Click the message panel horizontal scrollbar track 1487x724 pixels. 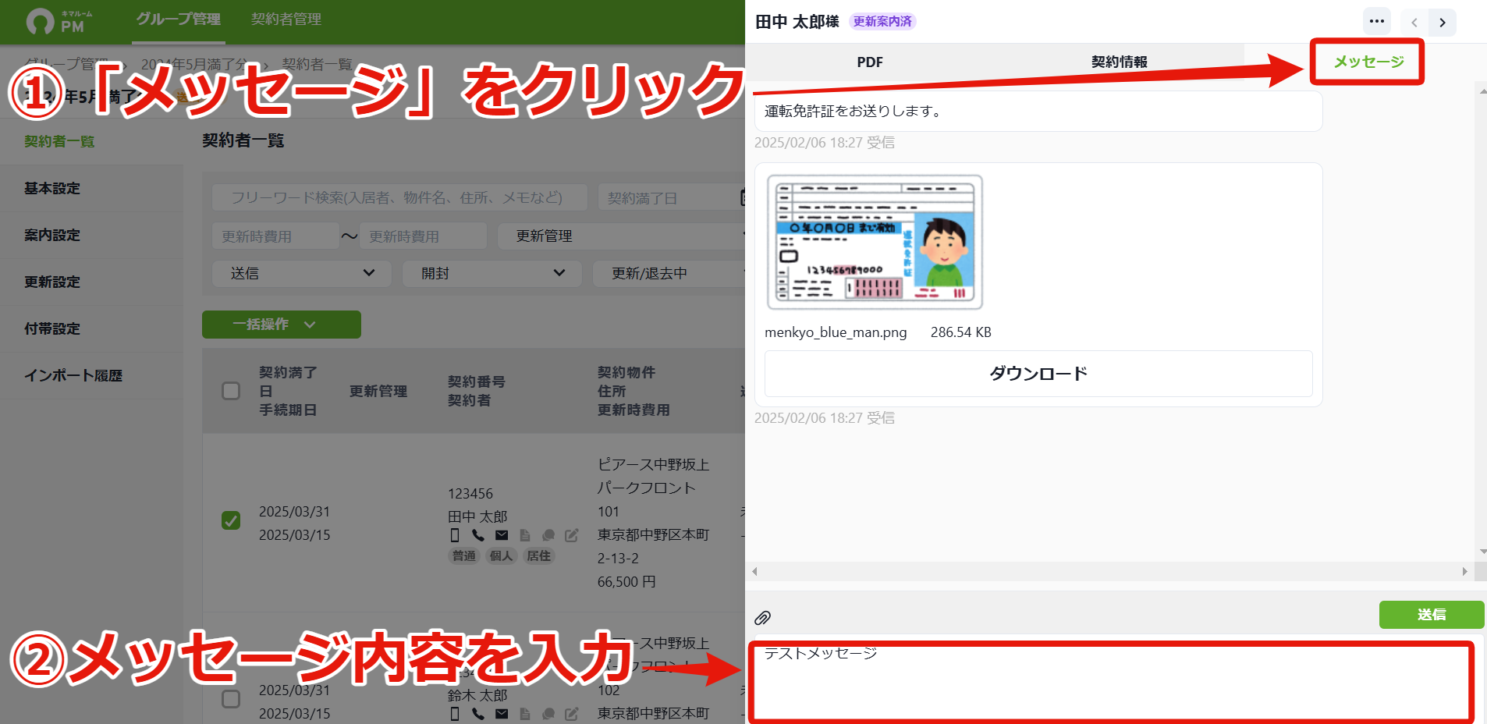(1109, 572)
